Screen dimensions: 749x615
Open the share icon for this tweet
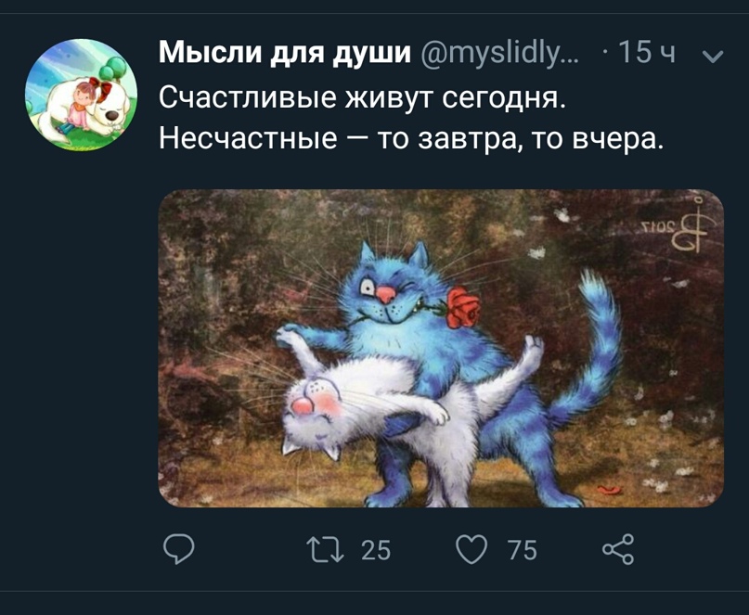[618, 549]
